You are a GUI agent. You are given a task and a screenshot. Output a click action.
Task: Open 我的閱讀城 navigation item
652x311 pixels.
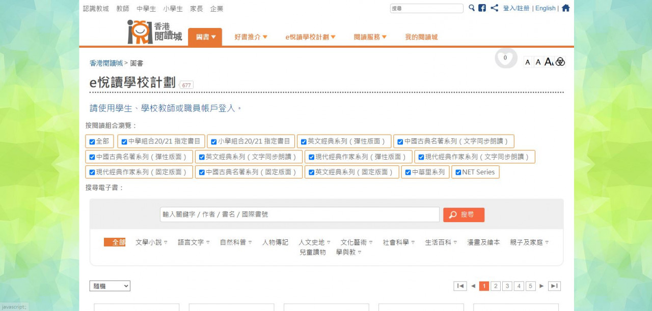[421, 37]
